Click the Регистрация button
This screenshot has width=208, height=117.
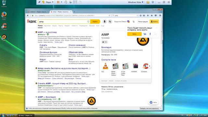[143, 21]
